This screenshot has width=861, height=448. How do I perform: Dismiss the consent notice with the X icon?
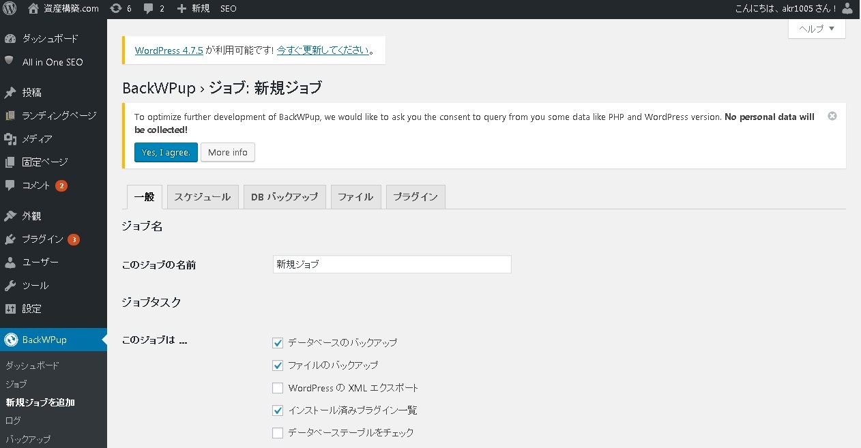pos(832,116)
